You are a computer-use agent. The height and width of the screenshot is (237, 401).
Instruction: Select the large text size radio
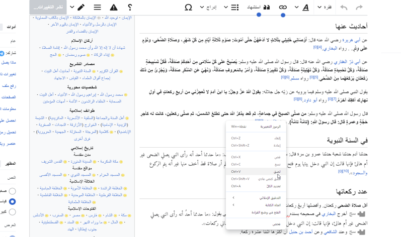(12, 212)
